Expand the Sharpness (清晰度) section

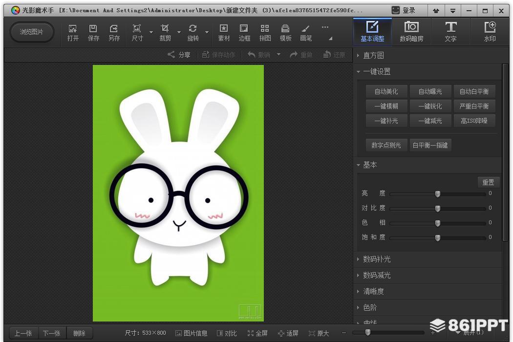point(358,291)
